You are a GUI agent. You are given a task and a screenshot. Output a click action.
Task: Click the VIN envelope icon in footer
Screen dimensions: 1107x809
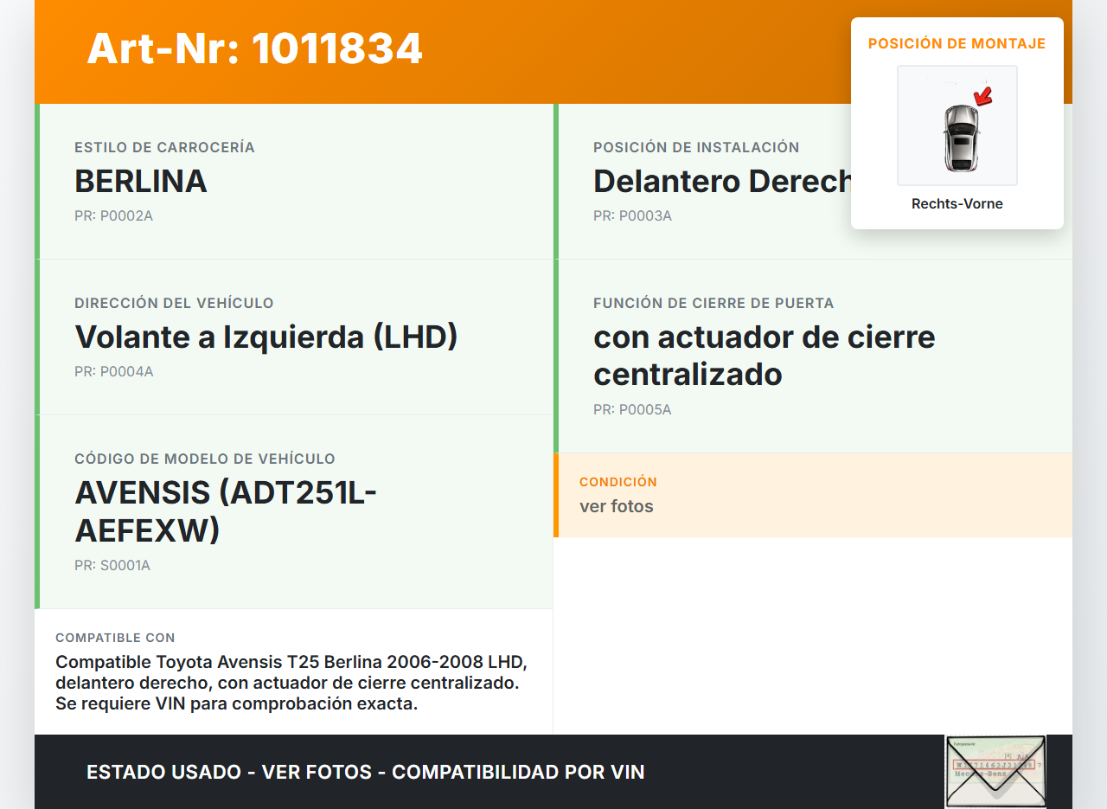(x=995, y=771)
